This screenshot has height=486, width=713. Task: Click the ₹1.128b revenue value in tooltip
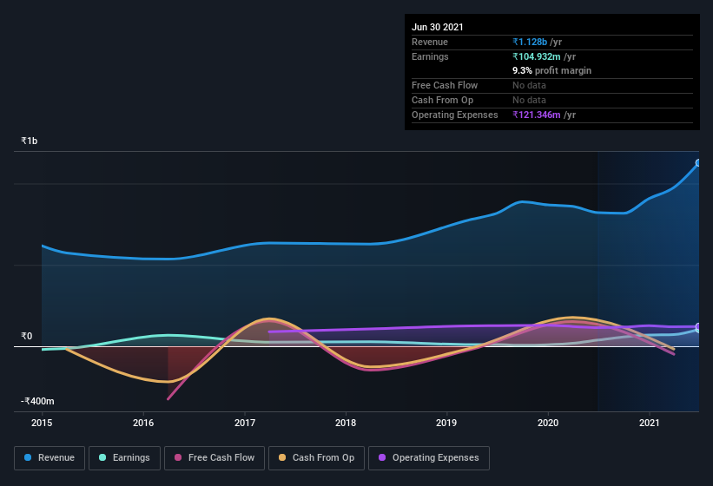point(530,42)
